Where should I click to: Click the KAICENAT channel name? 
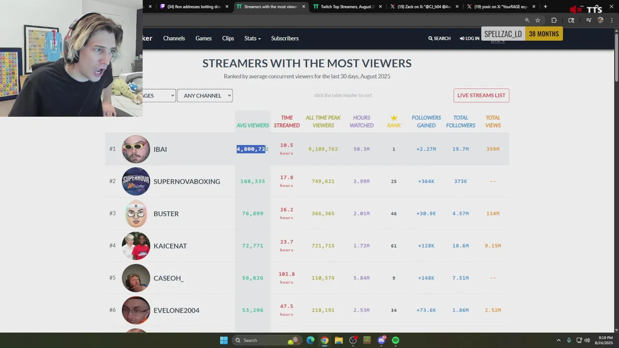click(170, 246)
